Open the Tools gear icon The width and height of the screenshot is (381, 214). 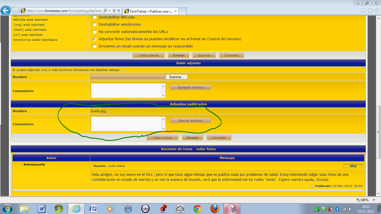[377, 11]
